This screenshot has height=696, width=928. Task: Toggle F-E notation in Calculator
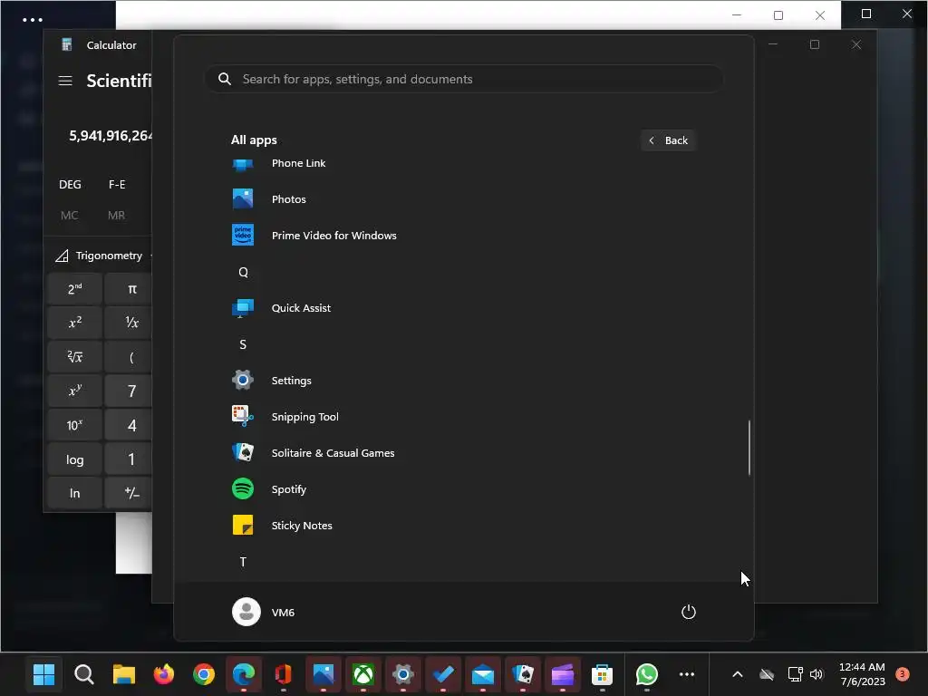[117, 185]
